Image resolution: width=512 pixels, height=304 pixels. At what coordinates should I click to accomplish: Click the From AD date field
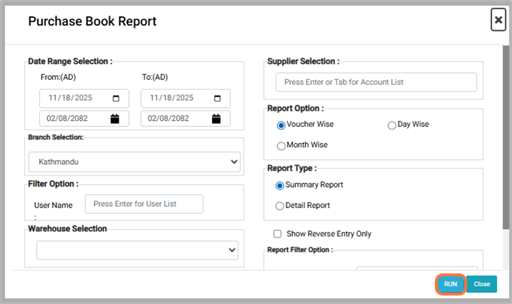coord(76,98)
